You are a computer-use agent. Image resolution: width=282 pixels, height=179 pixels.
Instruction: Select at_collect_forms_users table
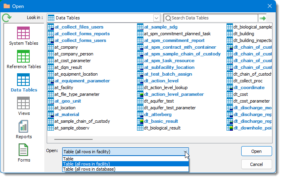pyautogui.click(x=80, y=40)
